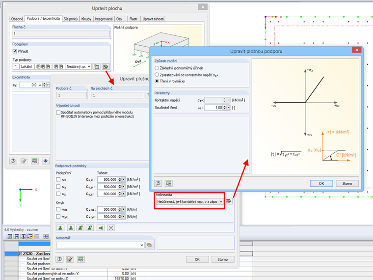
Task: Switch to the Upravit tuhosti tab
Action: 153,19
